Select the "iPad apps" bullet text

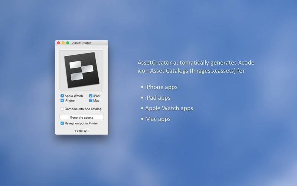point(158,98)
